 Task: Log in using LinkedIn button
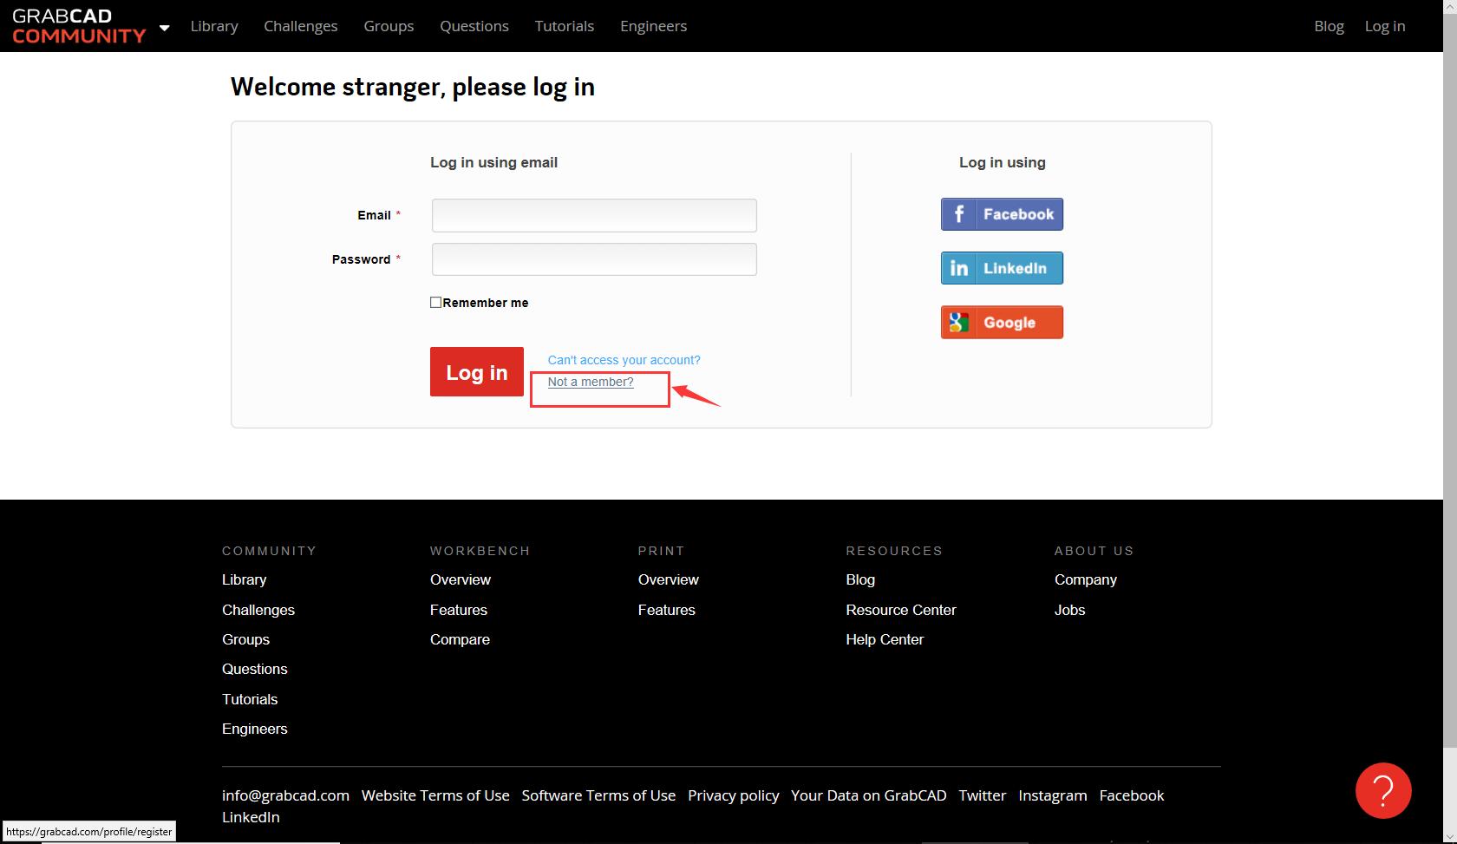tap(1002, 268)
